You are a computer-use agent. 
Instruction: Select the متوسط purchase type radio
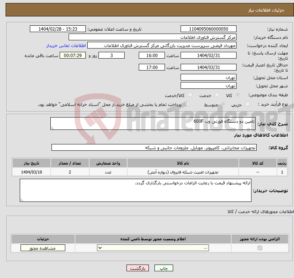pos(223,104)
